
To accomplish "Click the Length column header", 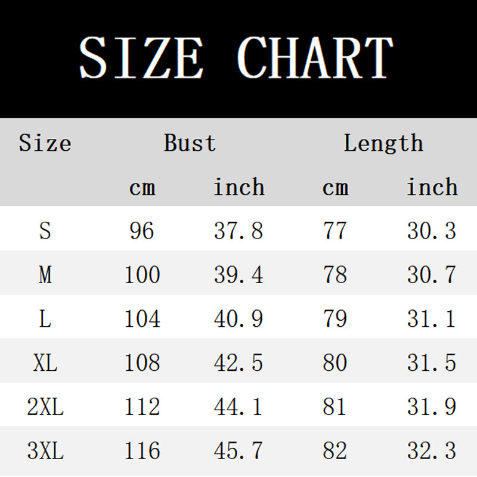I will click(383, 144).
